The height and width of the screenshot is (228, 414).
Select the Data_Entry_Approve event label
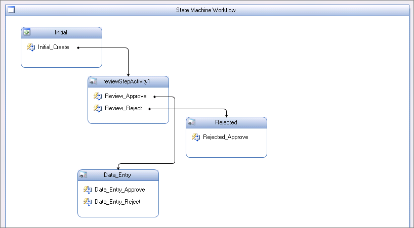[x=119, y=190]
